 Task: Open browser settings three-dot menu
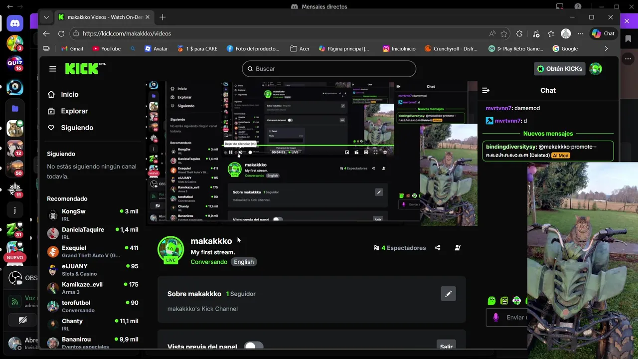(x=581, y=33)
